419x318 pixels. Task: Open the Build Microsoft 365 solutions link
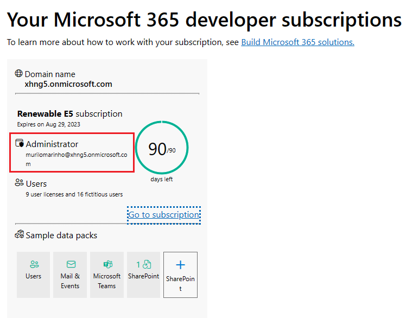pyautogui.click(x=297, y=42)
